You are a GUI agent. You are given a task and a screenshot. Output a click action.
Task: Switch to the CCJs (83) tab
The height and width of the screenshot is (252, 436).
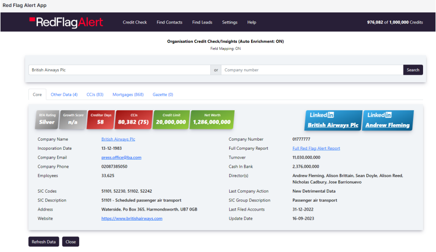(x=95, y=95)
